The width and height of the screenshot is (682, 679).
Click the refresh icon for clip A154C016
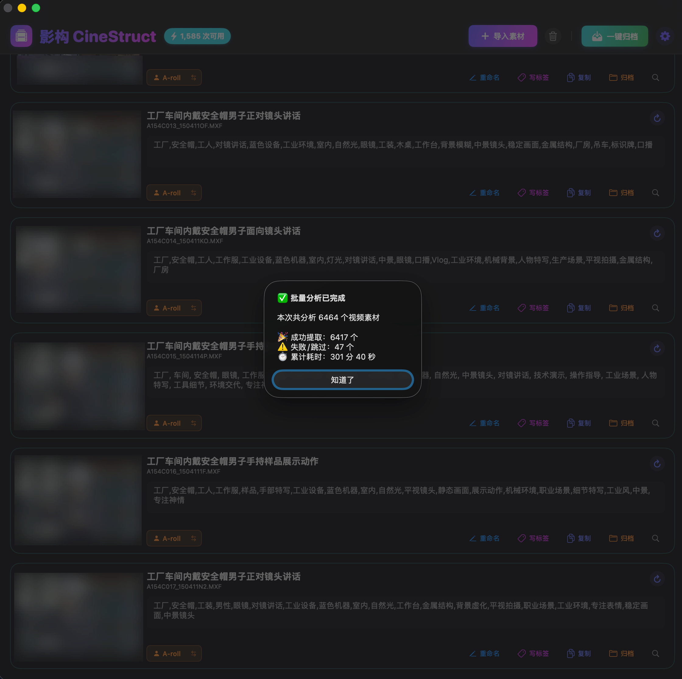coord(657,464)
